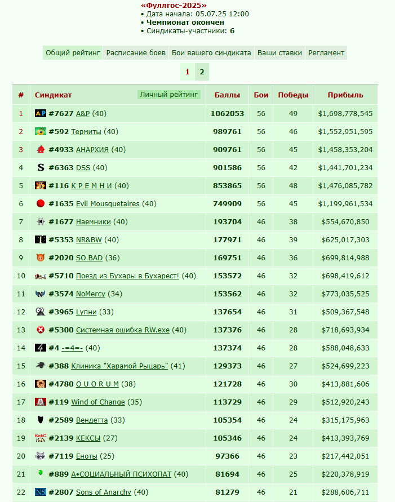Click the Evil Mousquetaires red circle icon
This screenshot has width=395, height=502.
tap(41, 203)
